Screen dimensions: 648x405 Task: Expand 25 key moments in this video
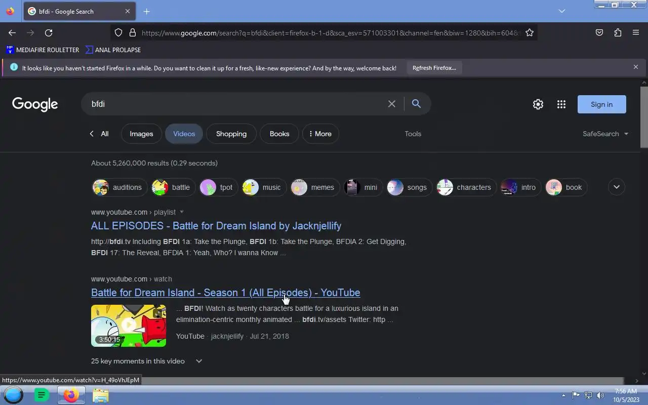pyautogui.click(x=147, y=361)
